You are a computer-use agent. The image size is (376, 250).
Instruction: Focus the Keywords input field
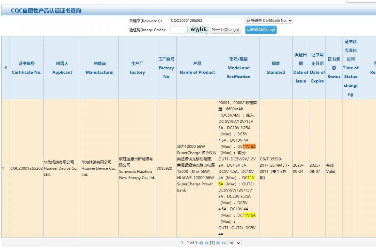click(207, 21)
